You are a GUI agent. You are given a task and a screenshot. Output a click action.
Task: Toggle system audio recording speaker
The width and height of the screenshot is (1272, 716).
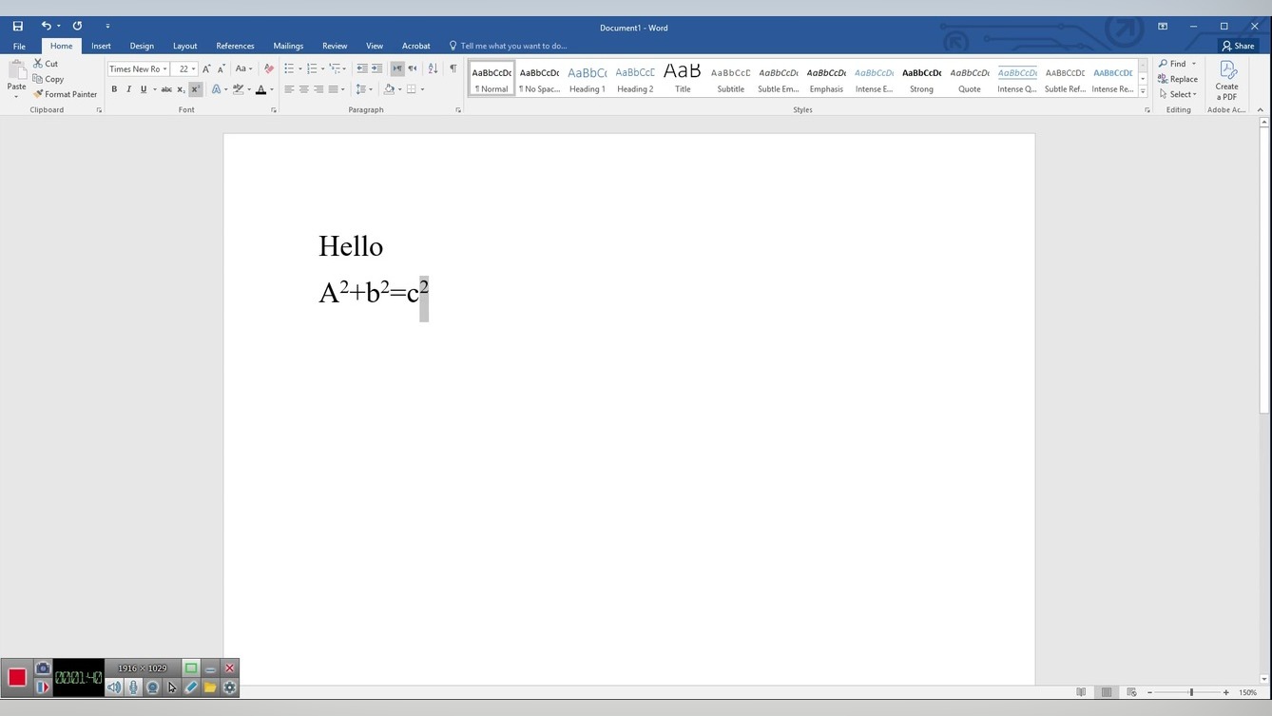tap(114, 687)
